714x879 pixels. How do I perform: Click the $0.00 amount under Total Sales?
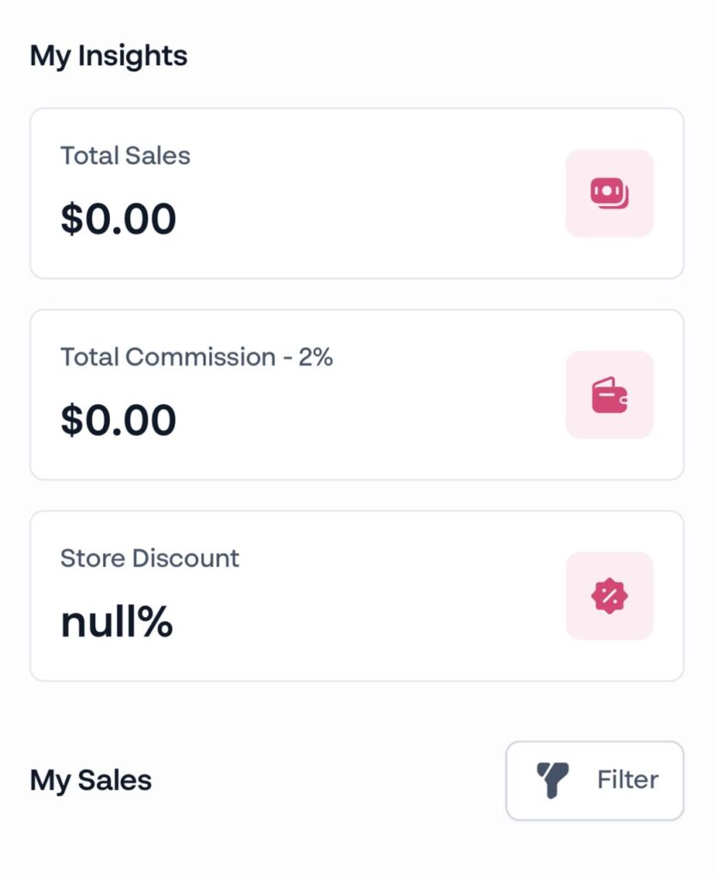pos(118,219)
